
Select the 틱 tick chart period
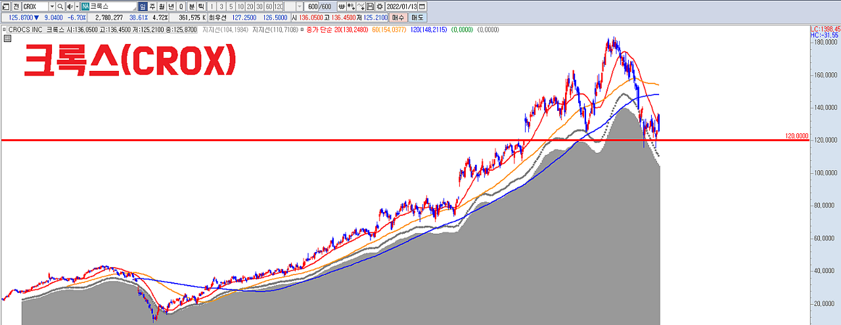[x=201, y=6]
